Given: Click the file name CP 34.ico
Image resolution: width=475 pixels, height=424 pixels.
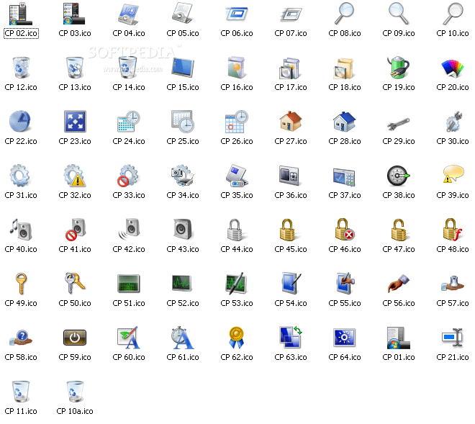Looking at the screenshot, I should (183, 195).
